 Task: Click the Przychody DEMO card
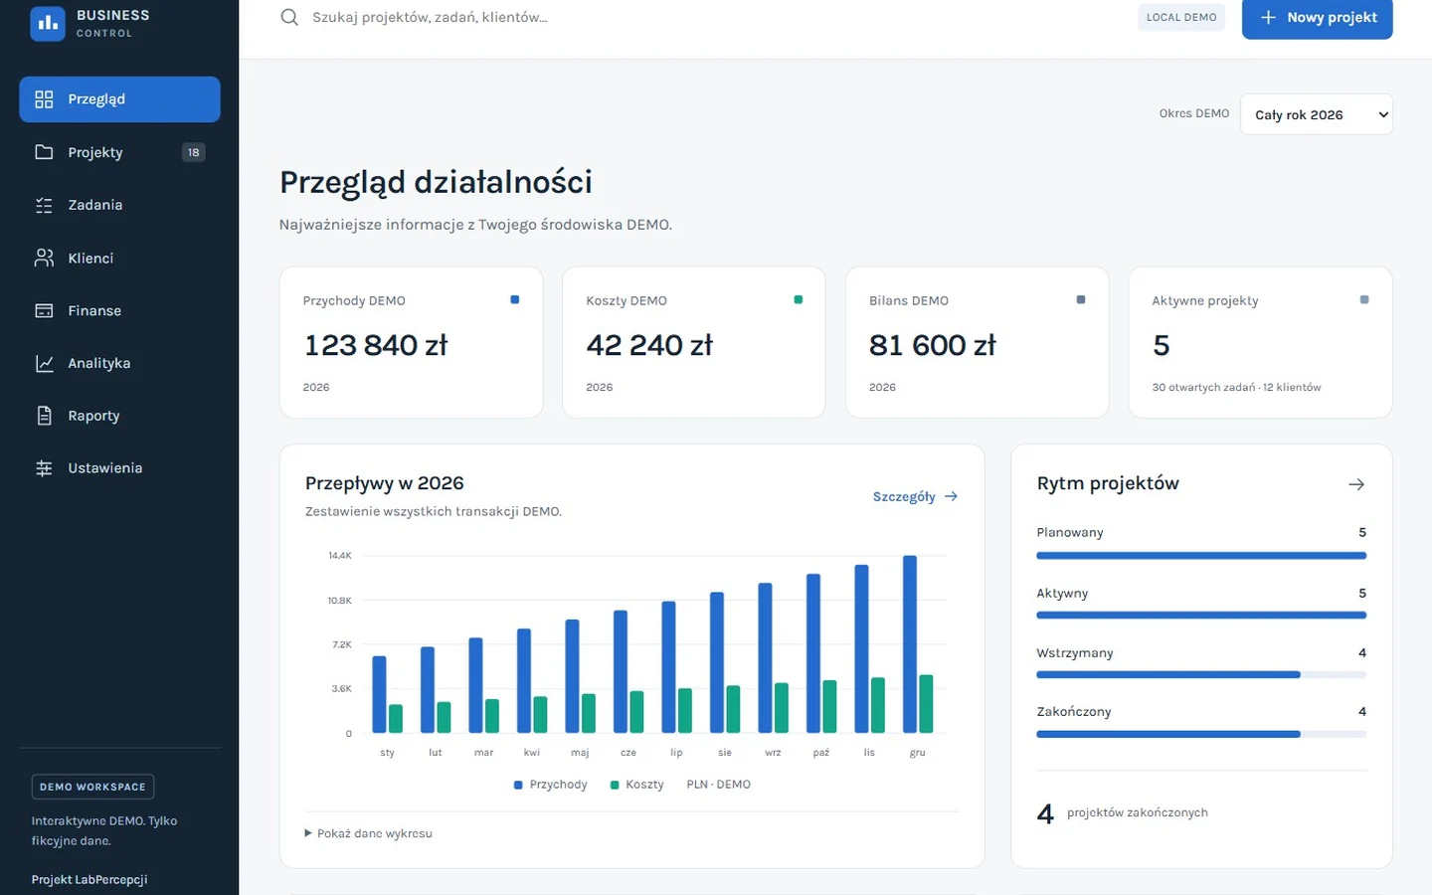(x=411, y=342)
